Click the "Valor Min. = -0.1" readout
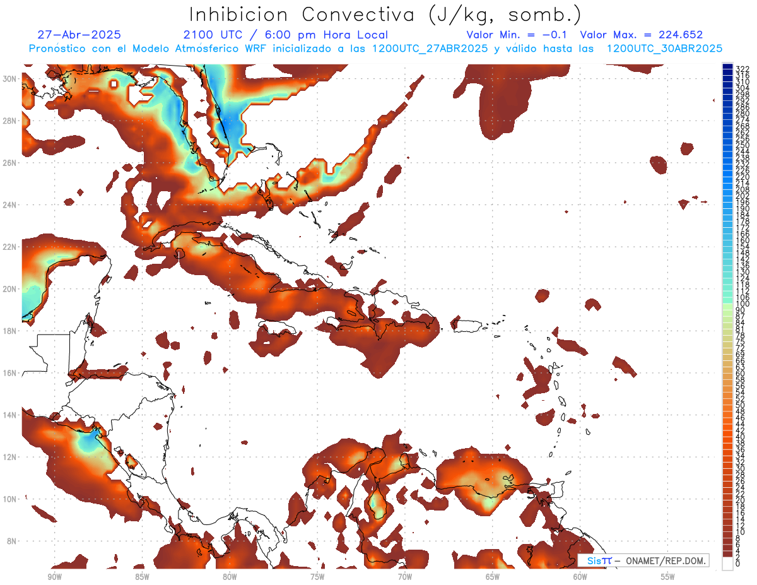757x585 pixels. pos(517,35)
